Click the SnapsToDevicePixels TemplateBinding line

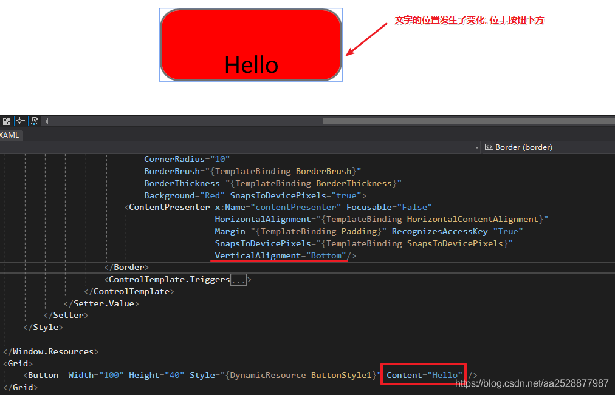pyautogui.click(x=363, y=244)
